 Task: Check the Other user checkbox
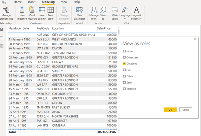124,57
